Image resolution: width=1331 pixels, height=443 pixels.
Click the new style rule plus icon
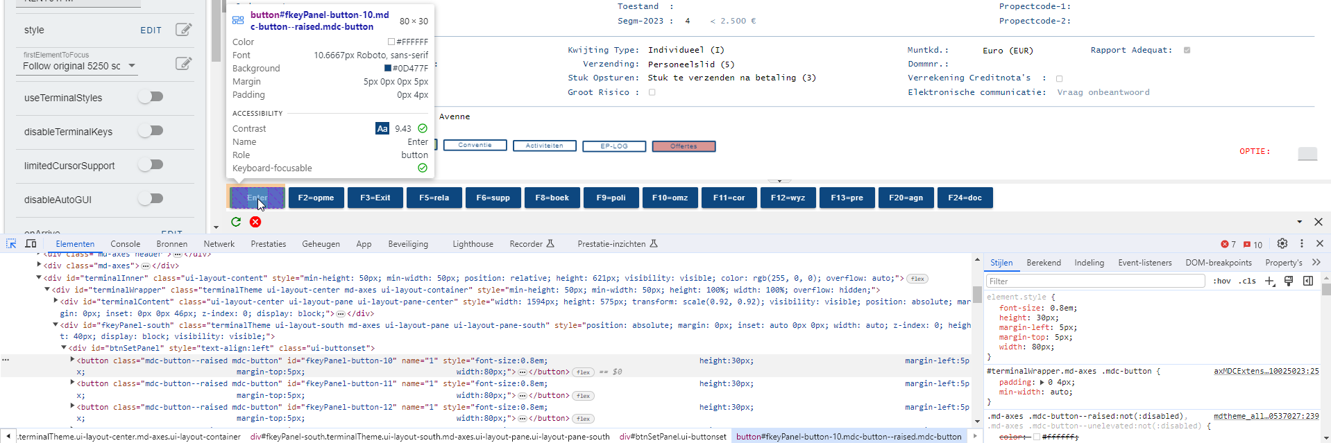[x=1269, y=281]
